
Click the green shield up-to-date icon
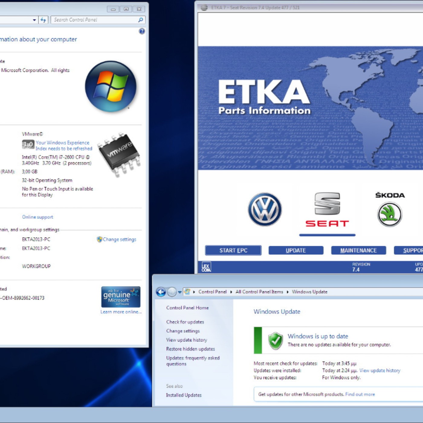pos(275,341)
